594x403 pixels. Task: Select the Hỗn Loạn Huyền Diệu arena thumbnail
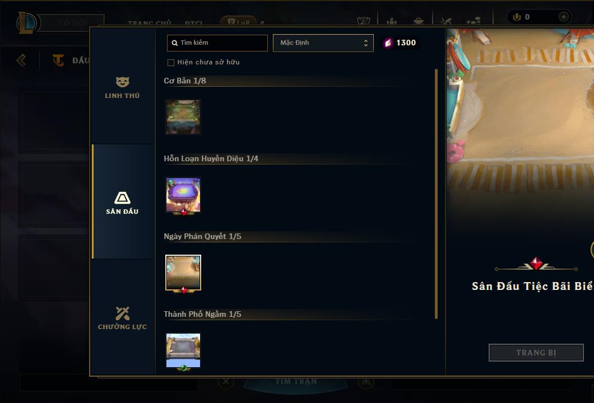[x=183, y=195]
